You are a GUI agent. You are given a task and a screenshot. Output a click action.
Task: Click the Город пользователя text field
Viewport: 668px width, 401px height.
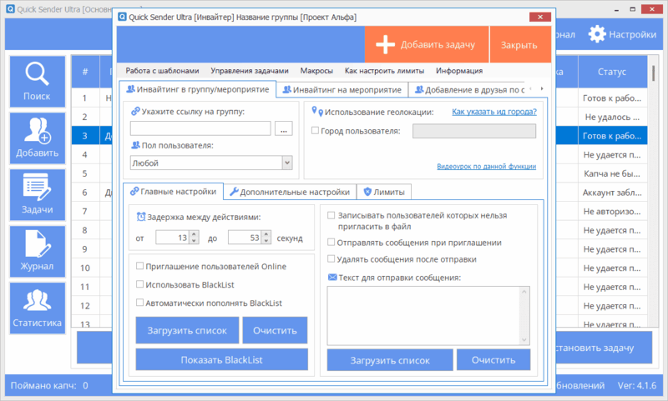coord(474,131)
